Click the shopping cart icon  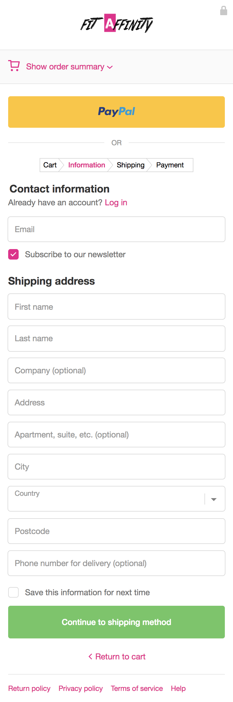tap(14, 66)
